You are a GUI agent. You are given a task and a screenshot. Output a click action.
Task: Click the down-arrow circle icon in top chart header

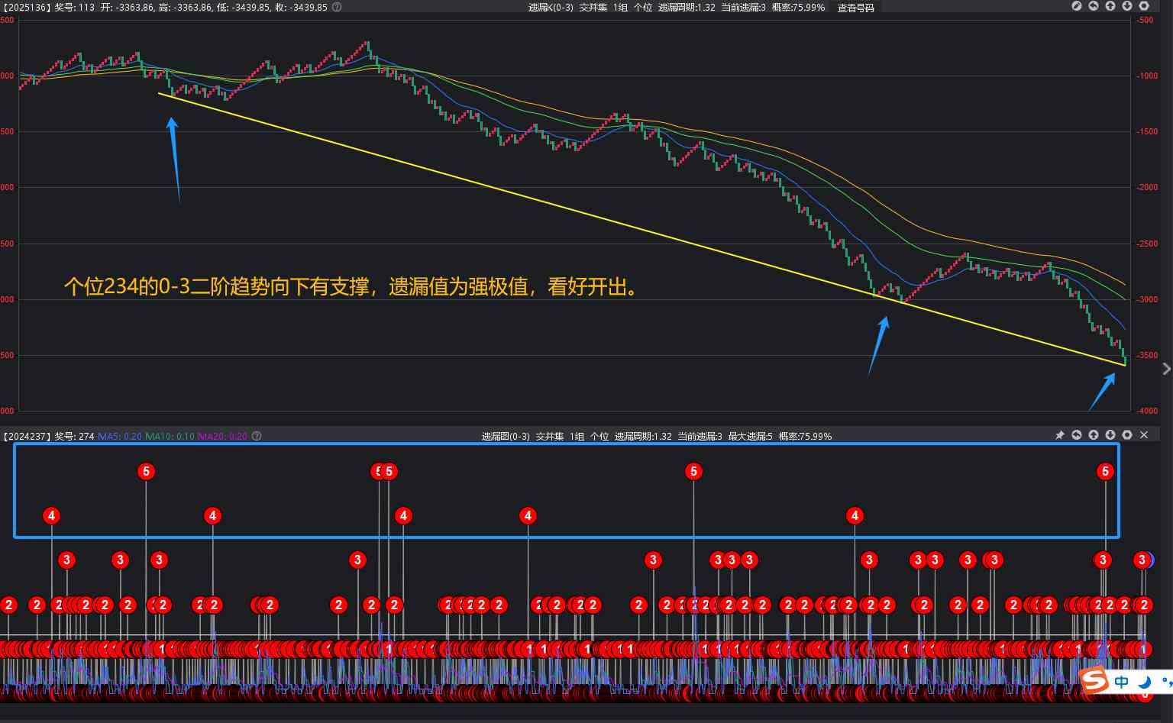click(x=1127, y=6)
